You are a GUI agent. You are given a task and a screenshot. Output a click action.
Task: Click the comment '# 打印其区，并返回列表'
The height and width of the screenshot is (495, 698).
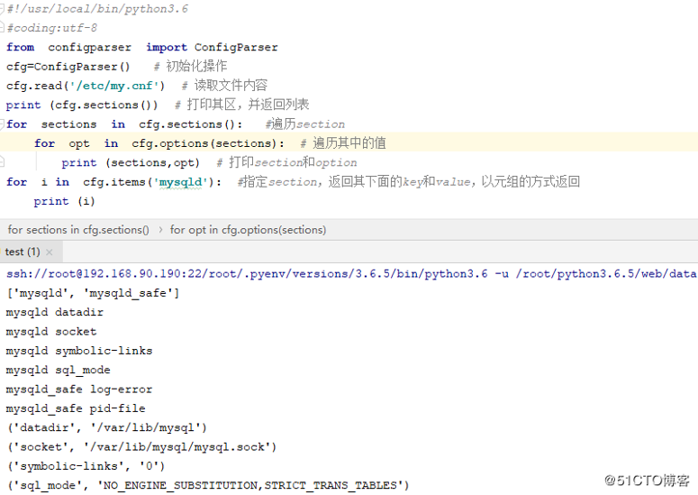coord(241,105)
